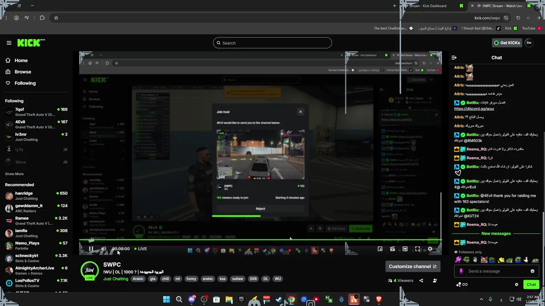This screenshot has width=545, height=306.
Task: Open LosPollosTV recommended channel
Action: [x=36, y=283]
